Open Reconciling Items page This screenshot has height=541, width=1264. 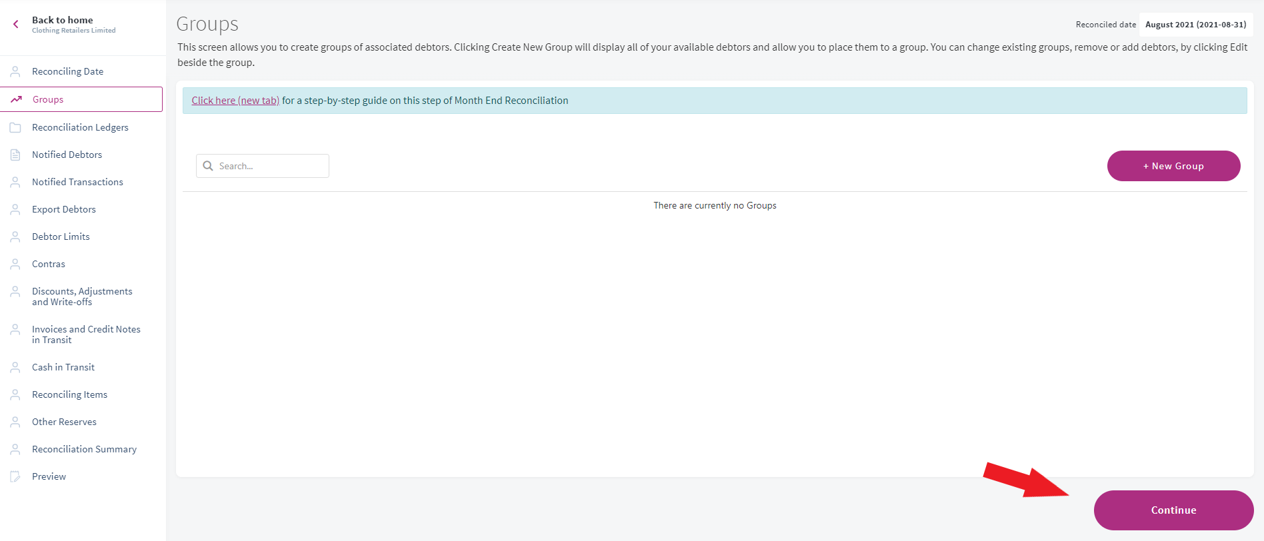pos(69,394)
